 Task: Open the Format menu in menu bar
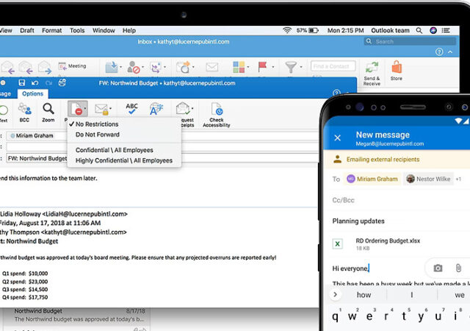pos(51,30)
